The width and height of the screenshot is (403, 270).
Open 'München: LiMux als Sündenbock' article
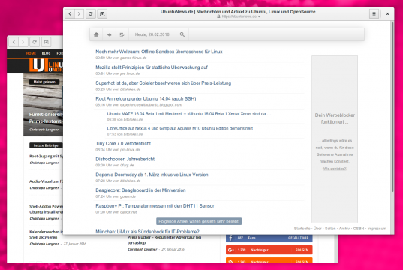click(x=147, y=232)
